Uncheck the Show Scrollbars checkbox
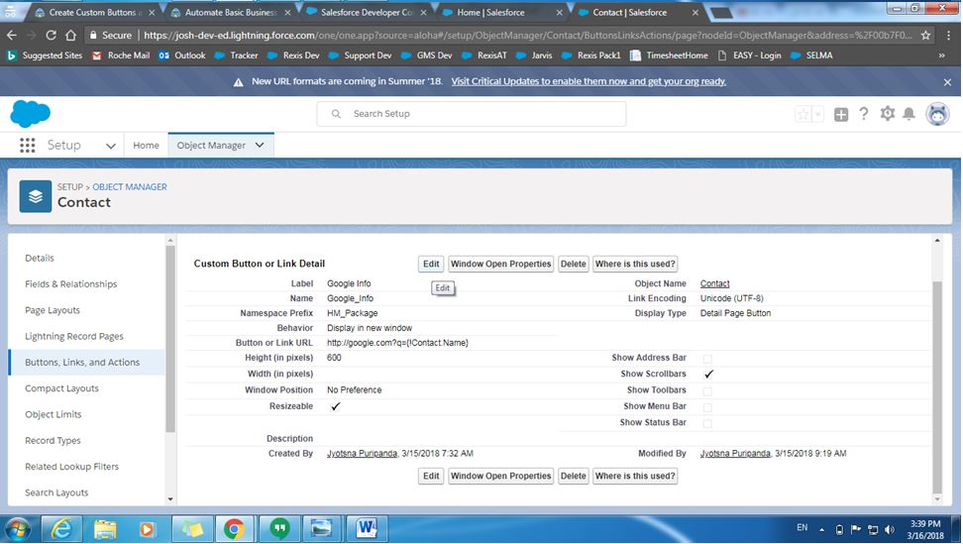The height and width of the screenshot is (544, 963). pos(708,375)
